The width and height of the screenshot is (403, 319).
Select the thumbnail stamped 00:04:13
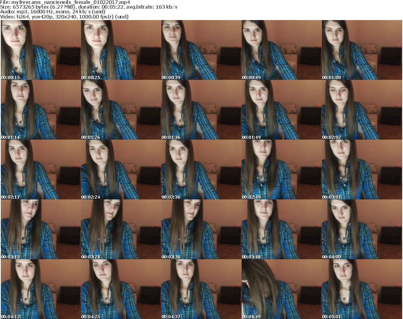[x=41, y=289]
